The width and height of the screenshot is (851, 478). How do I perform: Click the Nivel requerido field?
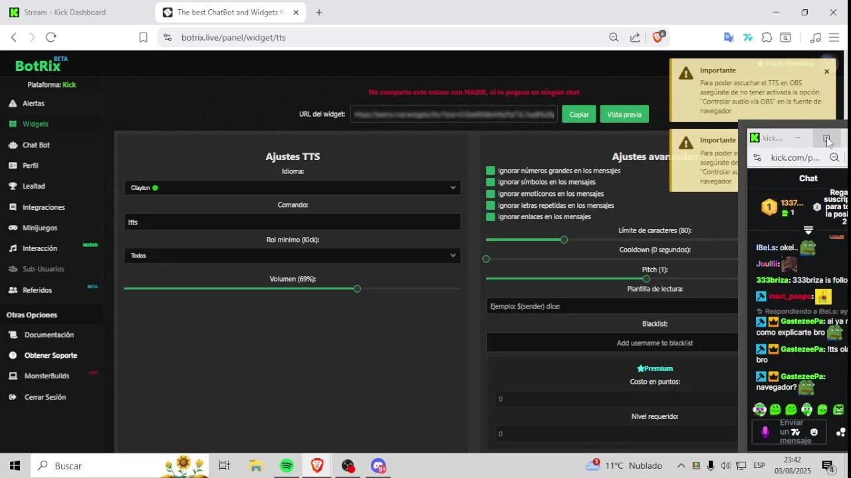(616, 434)
